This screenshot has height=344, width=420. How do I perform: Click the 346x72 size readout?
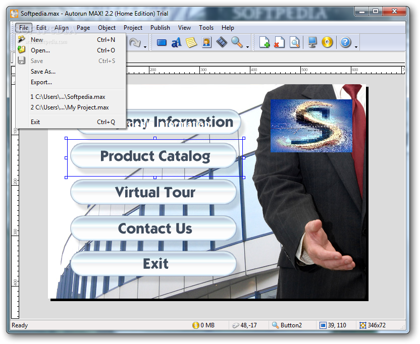tap(377, 325)
